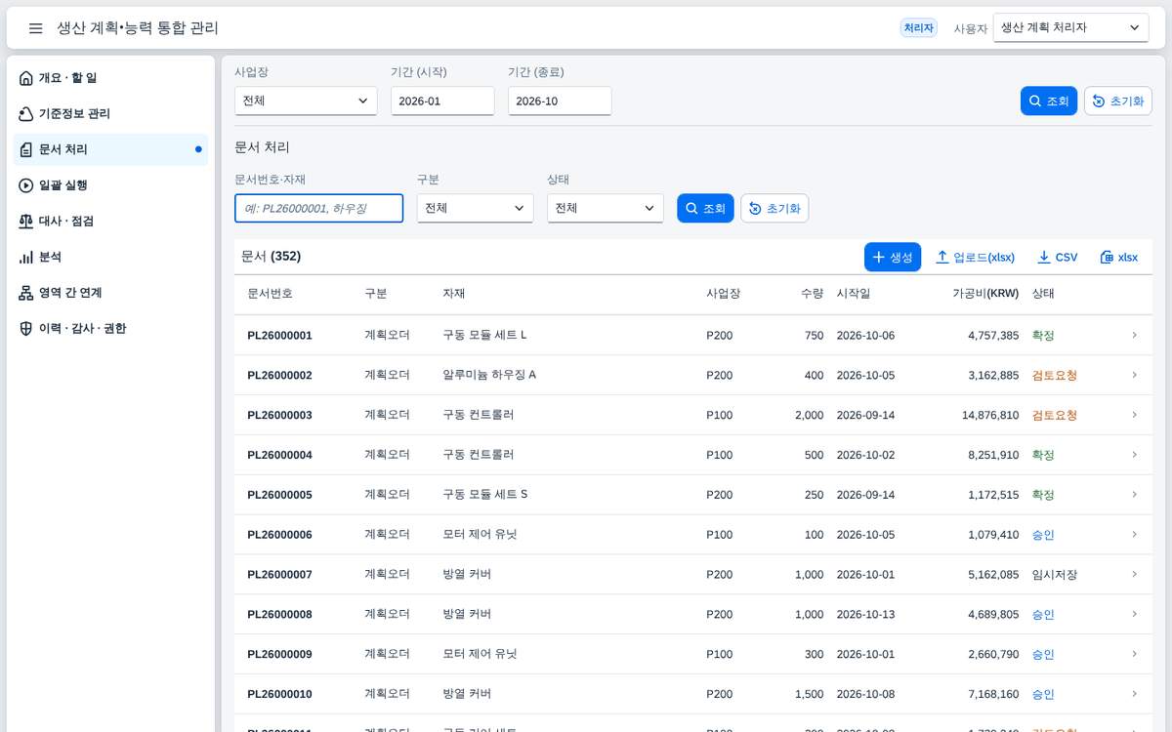The width and height of the screenshot is (1172, 732).
Task: Open row PL26000002 detail chevron
Action: [1134, 375]
